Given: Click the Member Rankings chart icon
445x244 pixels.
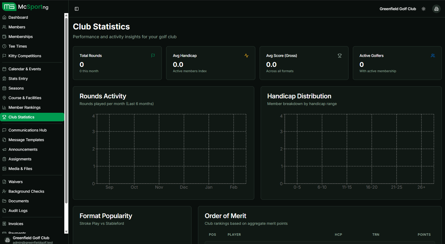Looking at the screenshot, I should (x=5, y=107).
